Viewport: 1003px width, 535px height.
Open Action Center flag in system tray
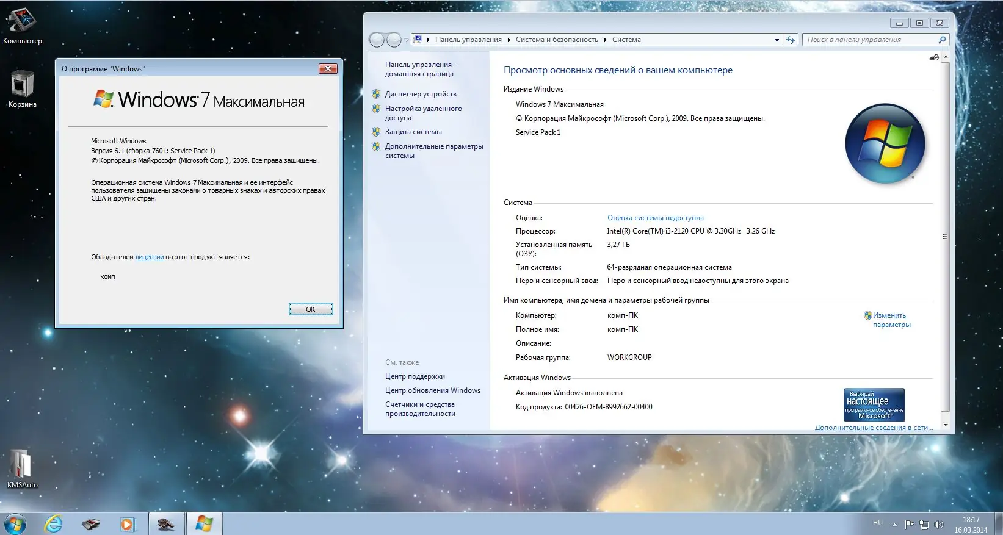pos(909,524)
